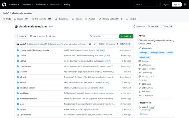Open the .oss-scanner folder

point(26,66)
